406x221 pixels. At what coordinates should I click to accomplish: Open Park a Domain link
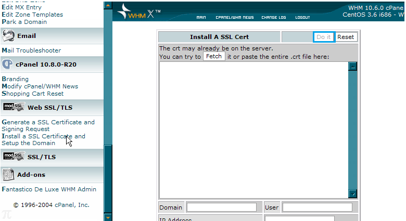click(24, 22)
